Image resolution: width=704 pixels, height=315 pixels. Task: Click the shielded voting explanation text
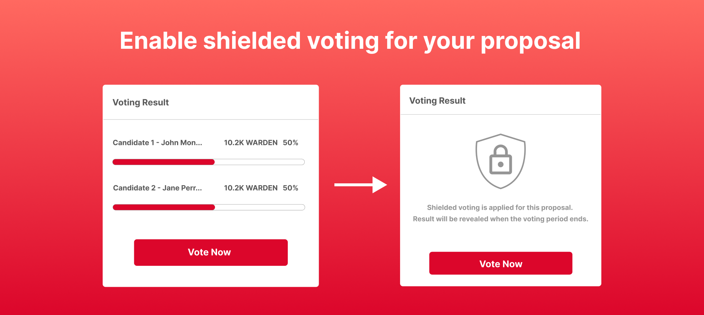(500, 213)
